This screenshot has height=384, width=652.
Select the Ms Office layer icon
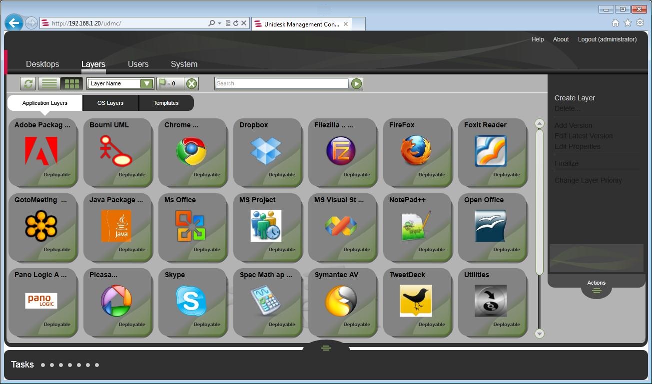[x=191, y=226]
